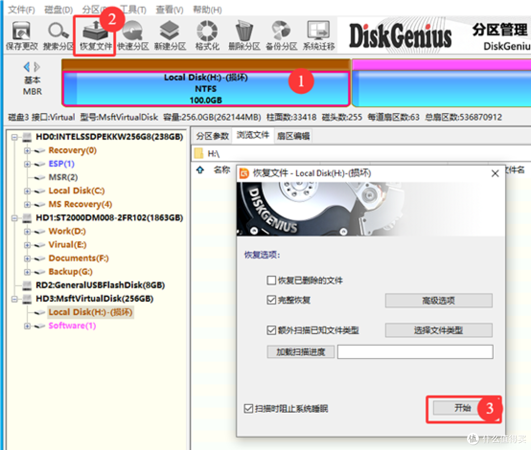The image size is (531, 450).
Task: Click the HD0 INTELSSD disk icon
Action: coord(27,137)
